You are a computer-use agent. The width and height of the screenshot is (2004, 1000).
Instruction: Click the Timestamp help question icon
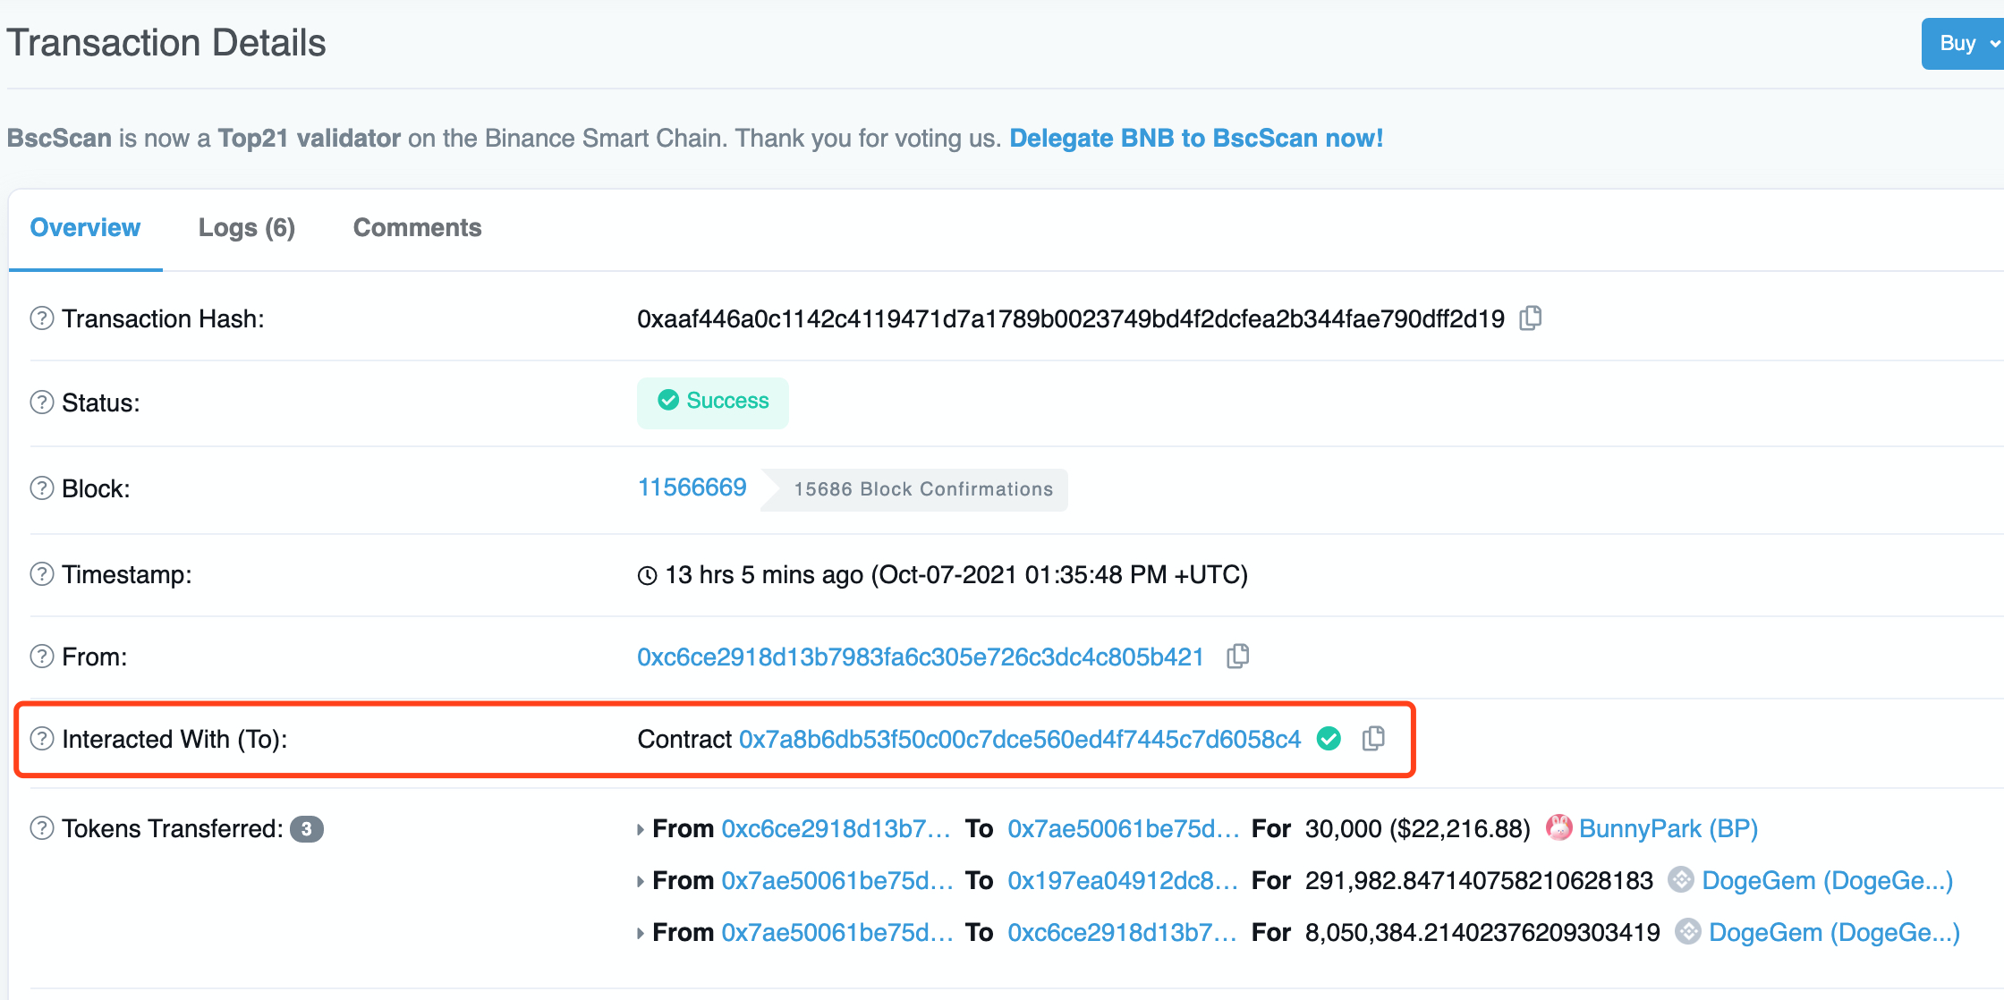coord(42,574)
